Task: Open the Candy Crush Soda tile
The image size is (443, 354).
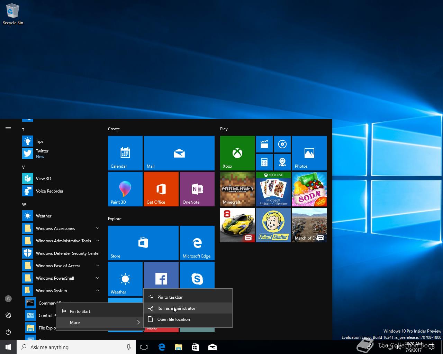Action: (309, 189)
